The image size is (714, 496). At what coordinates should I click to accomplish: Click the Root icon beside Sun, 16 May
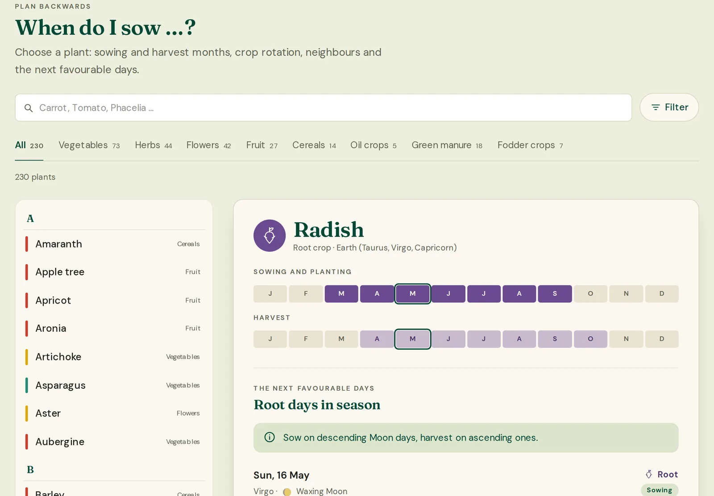[x=649, y=474]
